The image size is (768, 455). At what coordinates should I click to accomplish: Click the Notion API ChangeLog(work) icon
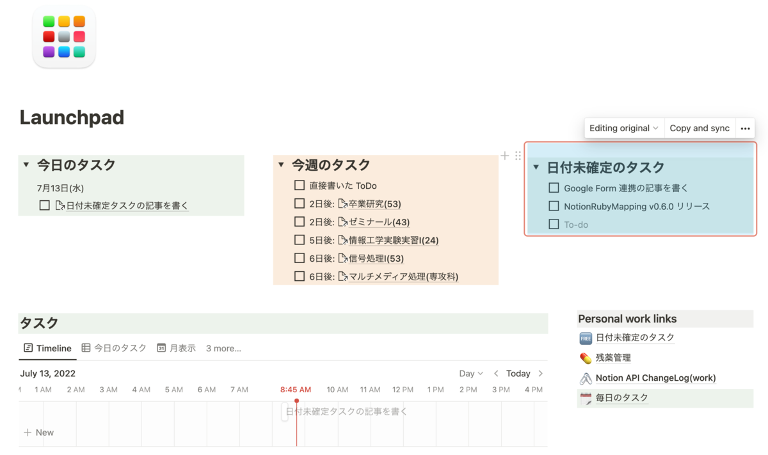[586, 378]
